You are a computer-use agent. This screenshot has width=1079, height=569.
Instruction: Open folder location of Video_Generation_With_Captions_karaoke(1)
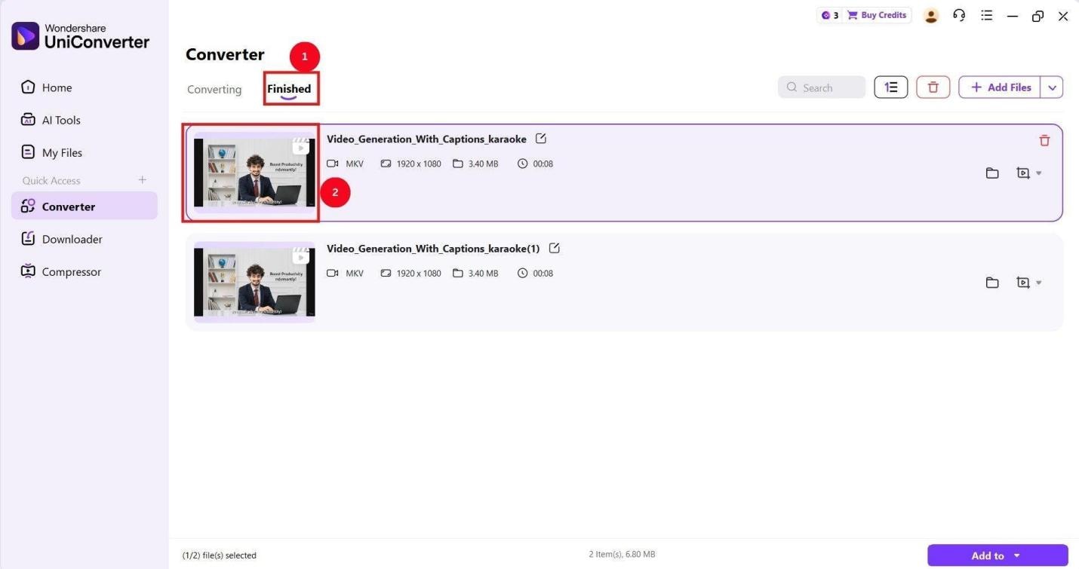point(992,283)
